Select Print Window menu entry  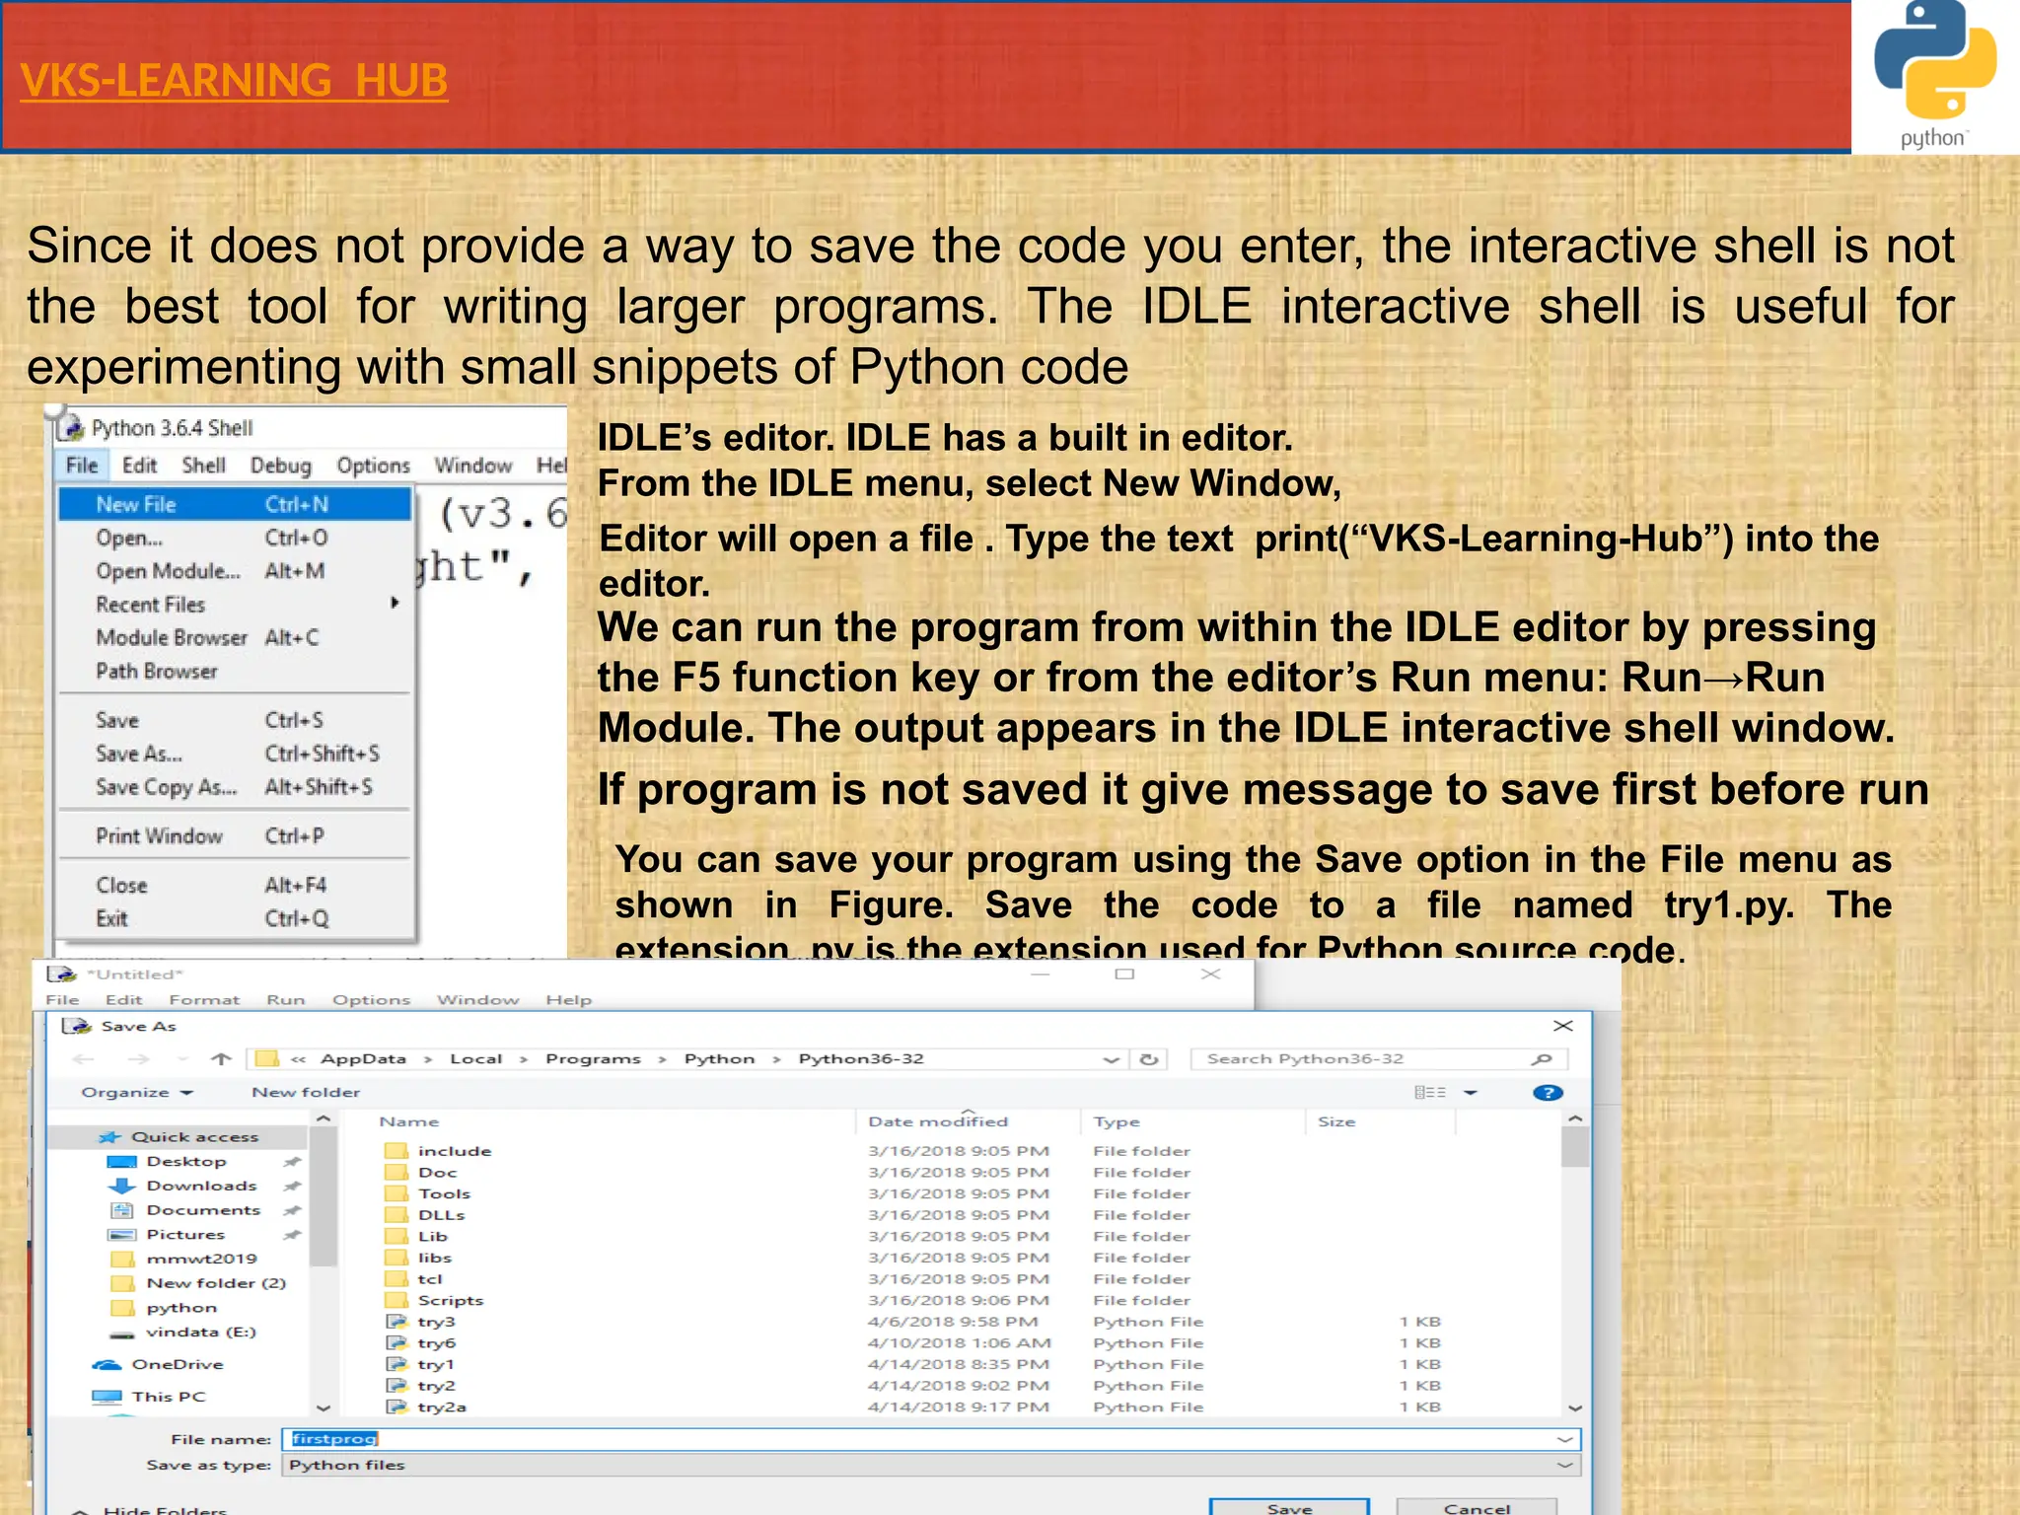pyautogui.click(x=235, y=835)
